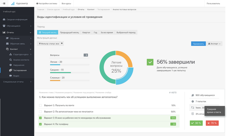The width and height of the screenshot is (227, 136).
Task: Open the Экспорт dropdown
Action: coord(214,44)
